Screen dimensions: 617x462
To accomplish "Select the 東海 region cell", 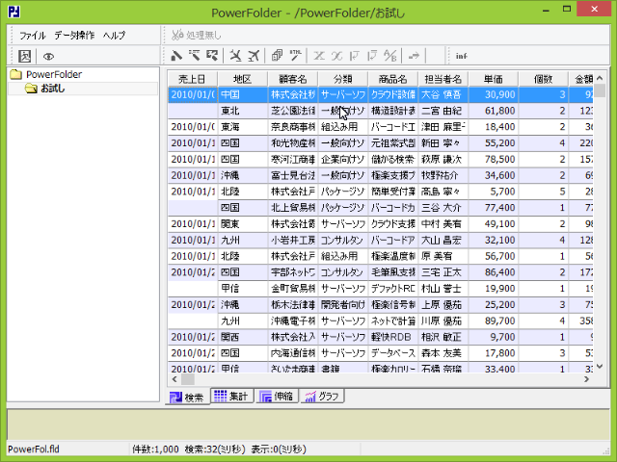I will point(242,127).
